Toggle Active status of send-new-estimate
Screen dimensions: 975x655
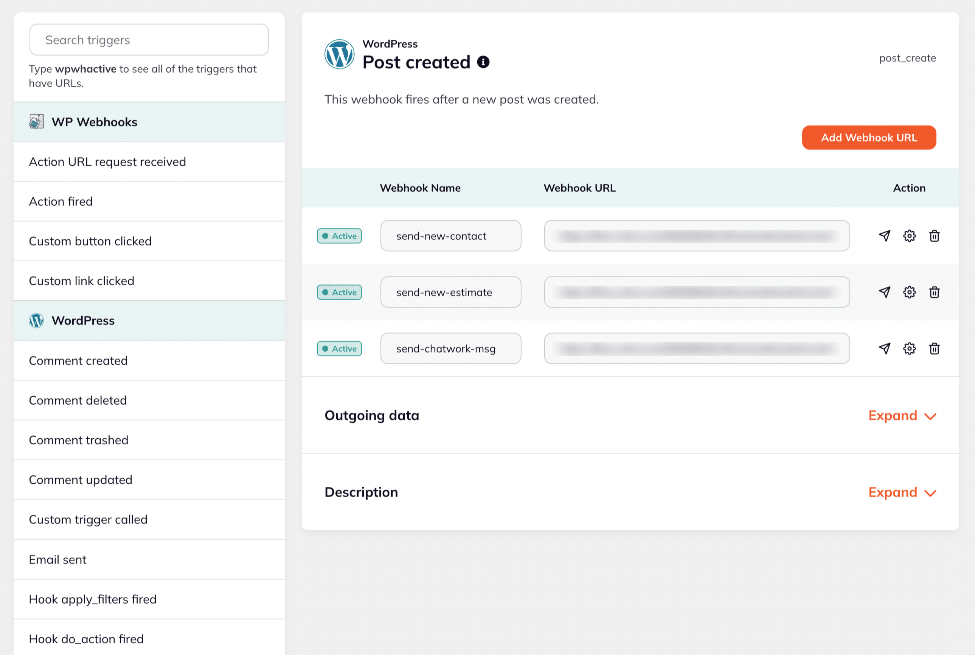339,292
